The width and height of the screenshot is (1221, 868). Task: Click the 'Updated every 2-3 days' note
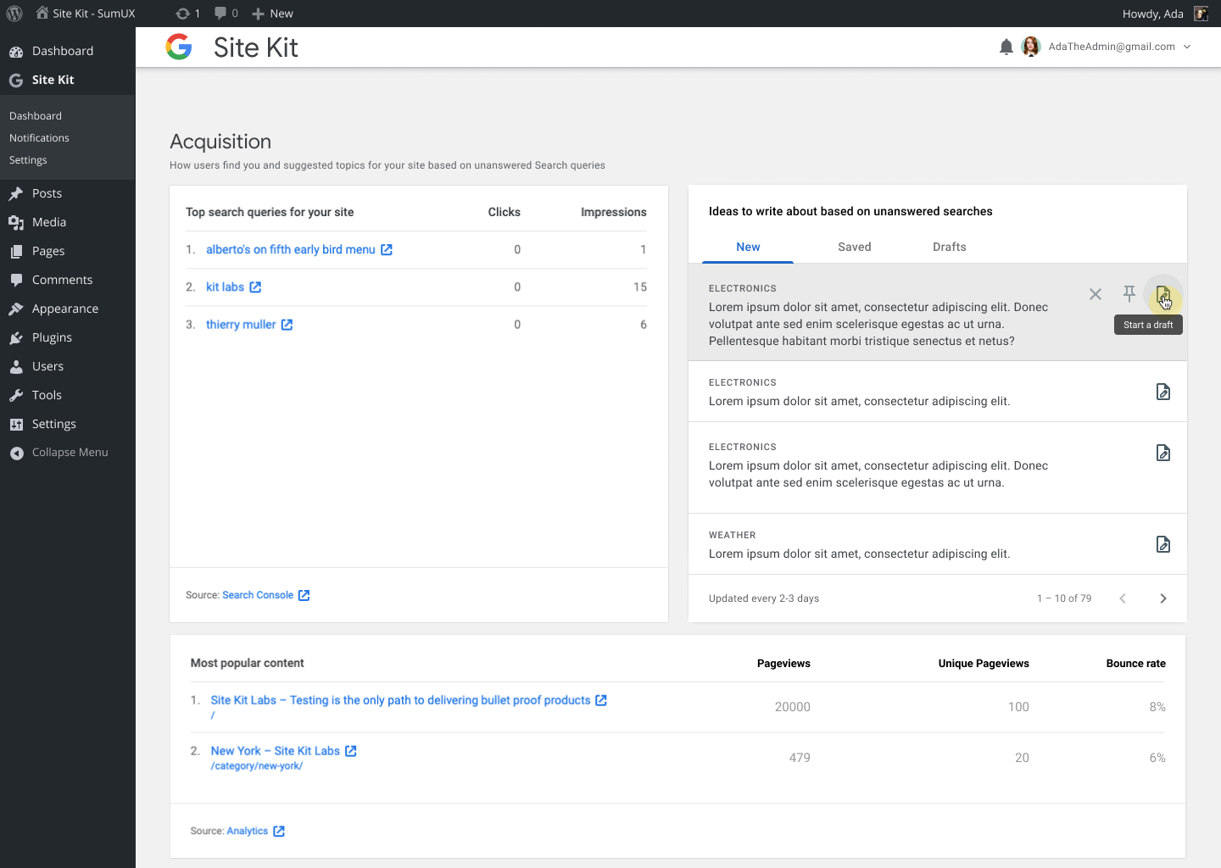(763, 598)
